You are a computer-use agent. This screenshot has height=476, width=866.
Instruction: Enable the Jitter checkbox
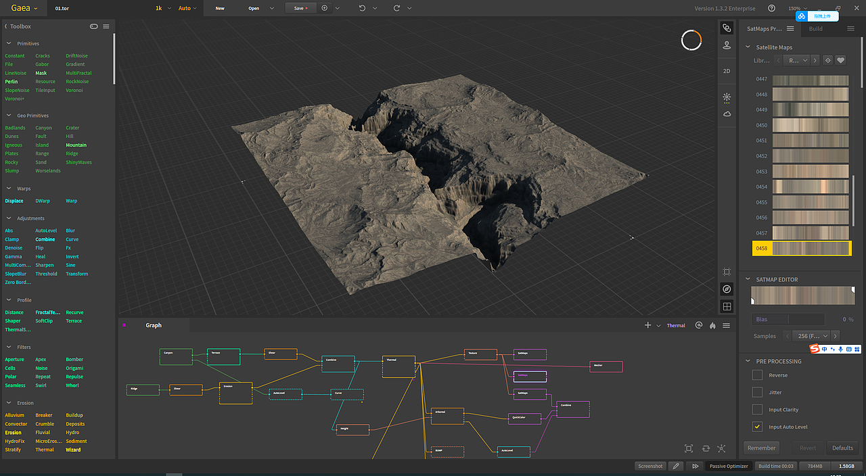757,392
